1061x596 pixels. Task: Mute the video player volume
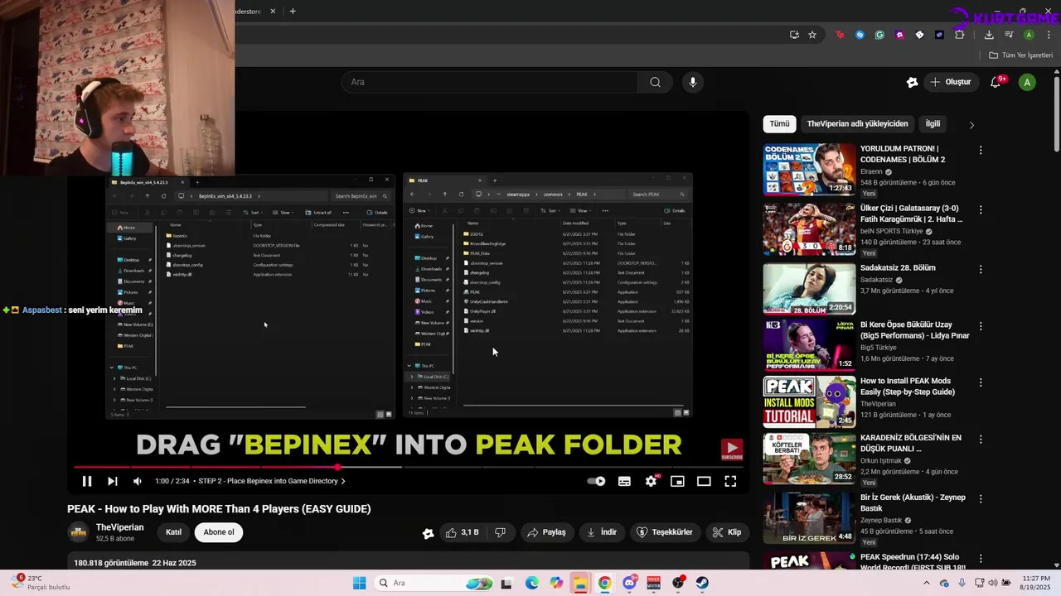(x=138, y=481)
